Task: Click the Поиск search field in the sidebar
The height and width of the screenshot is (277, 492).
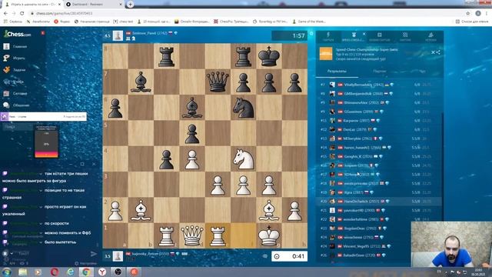Action: [x=18, y=127]
